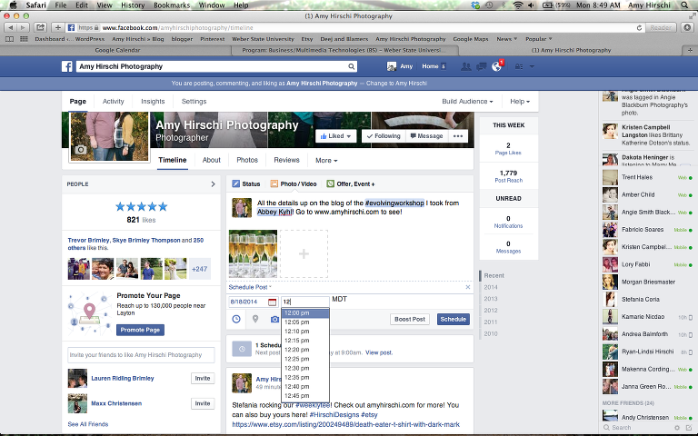Open the Settings tab
The width and height of the screenshot is (698, 436).
coord(194,102)
